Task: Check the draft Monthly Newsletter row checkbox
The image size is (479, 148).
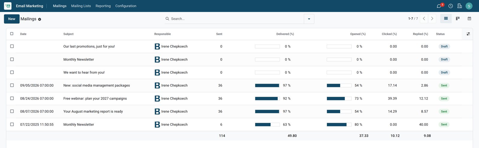Action: tap(12, 59)
